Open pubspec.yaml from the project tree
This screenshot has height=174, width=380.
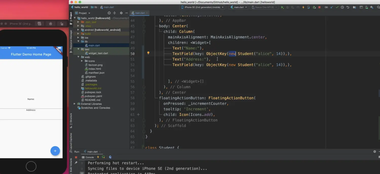[x=93, y=96]
